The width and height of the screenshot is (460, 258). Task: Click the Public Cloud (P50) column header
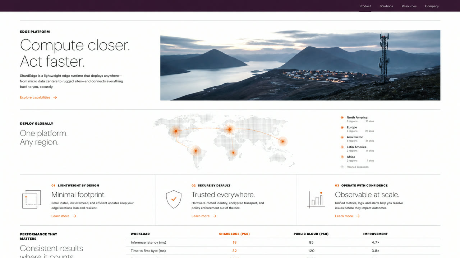point(311,234)
